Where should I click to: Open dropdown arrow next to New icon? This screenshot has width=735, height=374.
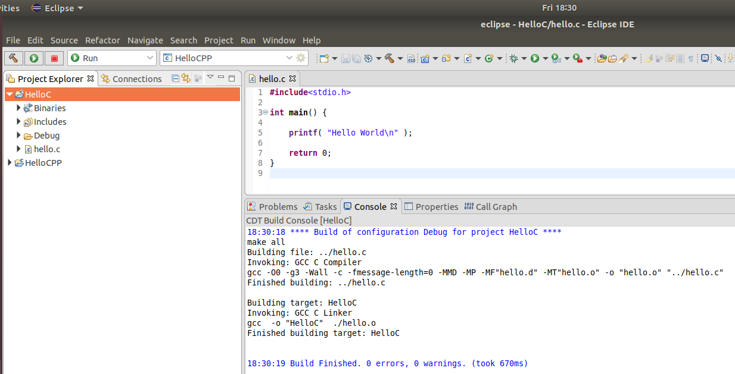(335, 58)
